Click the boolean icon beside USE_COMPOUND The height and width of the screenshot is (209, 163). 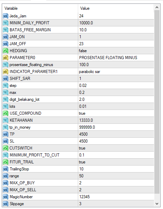[x=6, y=113]
